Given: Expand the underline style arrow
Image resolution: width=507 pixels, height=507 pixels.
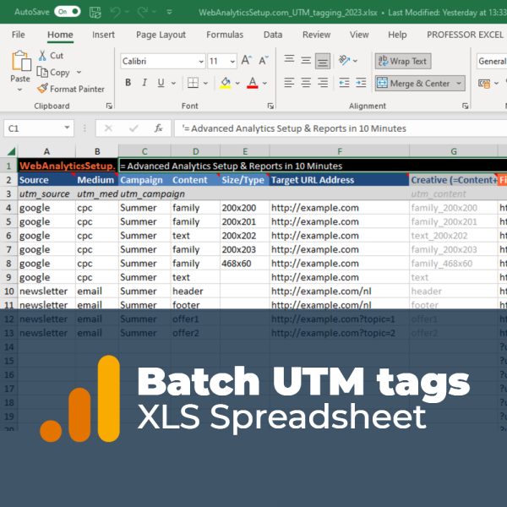Looking at the screenshot, I should 173,83.
